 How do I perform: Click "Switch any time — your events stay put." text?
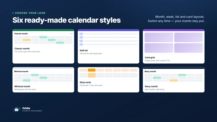point(176,21)
